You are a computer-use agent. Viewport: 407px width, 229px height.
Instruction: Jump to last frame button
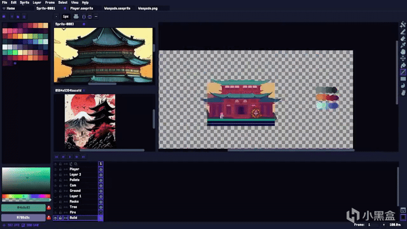tap(83, 157)
